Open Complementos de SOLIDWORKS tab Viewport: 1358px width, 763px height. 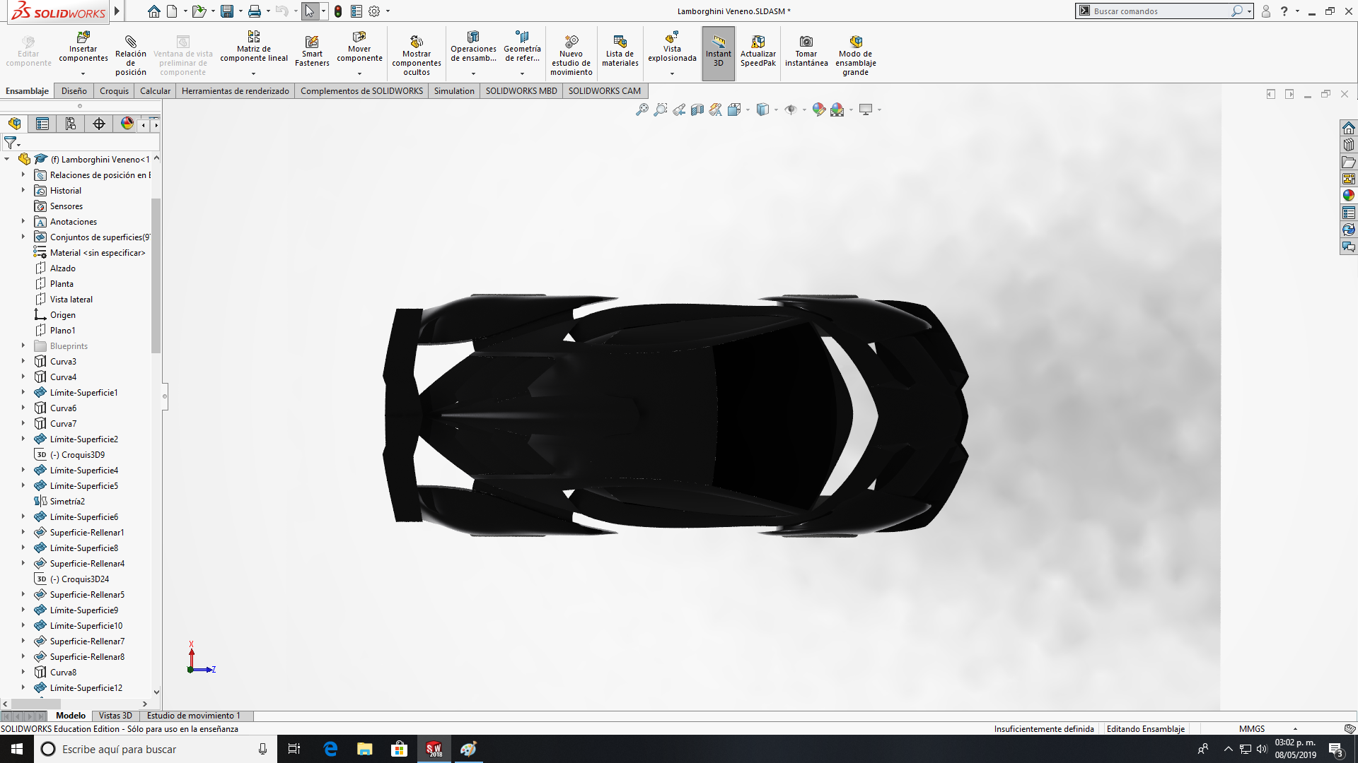tap(361, 91)
